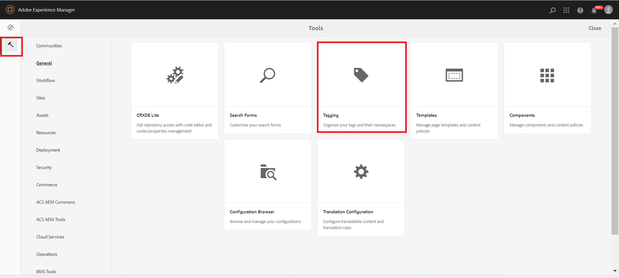
Task: Open the Tagging card title
Action: 331,115
